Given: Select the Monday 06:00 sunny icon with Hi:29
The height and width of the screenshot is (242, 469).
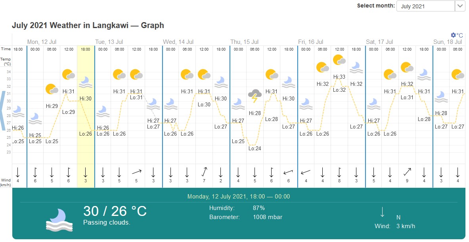Looking at the screenshot, I should (52, 89).
